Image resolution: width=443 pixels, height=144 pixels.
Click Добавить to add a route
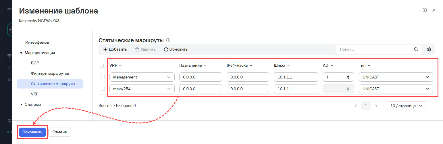pos(115,49)
